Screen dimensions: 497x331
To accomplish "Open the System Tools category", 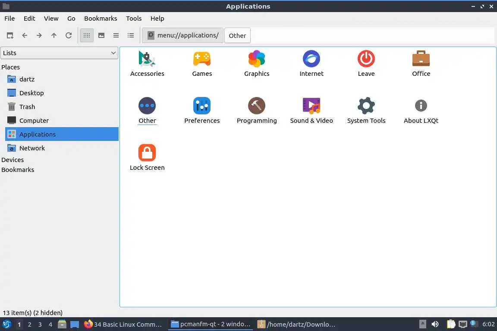I will click(366, 110).
